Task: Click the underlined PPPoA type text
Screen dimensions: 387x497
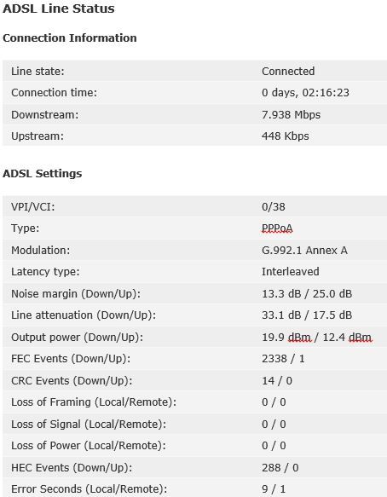Action: [277, 228]
